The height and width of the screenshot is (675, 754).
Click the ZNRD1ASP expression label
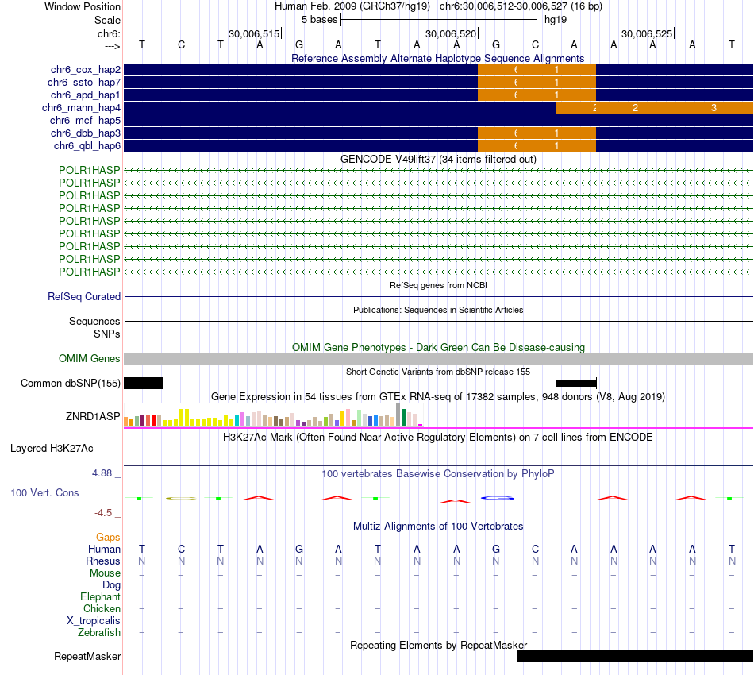coord(93,416)
